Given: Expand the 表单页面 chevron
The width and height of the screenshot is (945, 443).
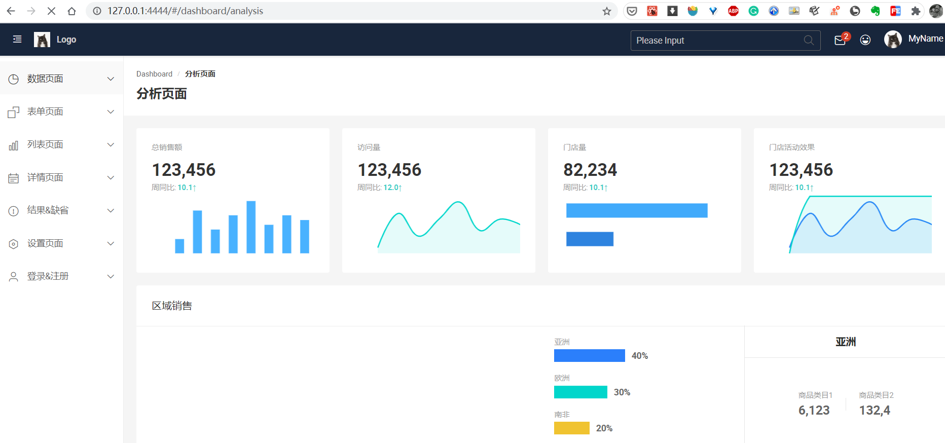Looking at the screenshot, I should click(x=111, y=112).
